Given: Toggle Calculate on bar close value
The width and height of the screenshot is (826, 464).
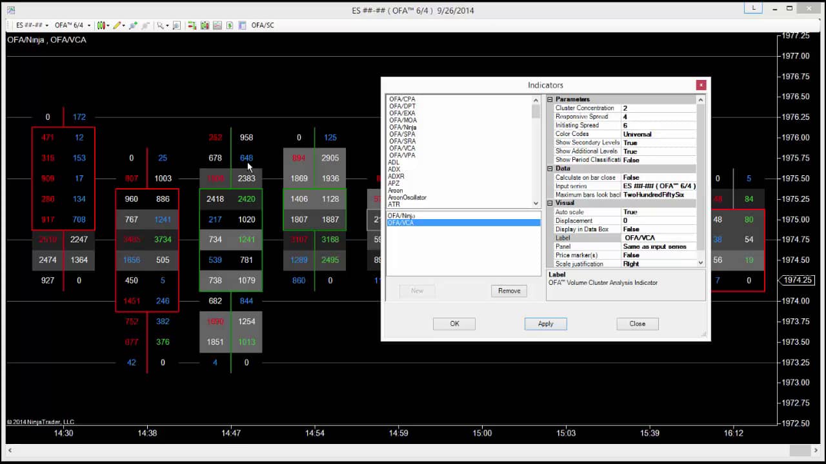Looking at the screenshot, I should pos(658,177).
